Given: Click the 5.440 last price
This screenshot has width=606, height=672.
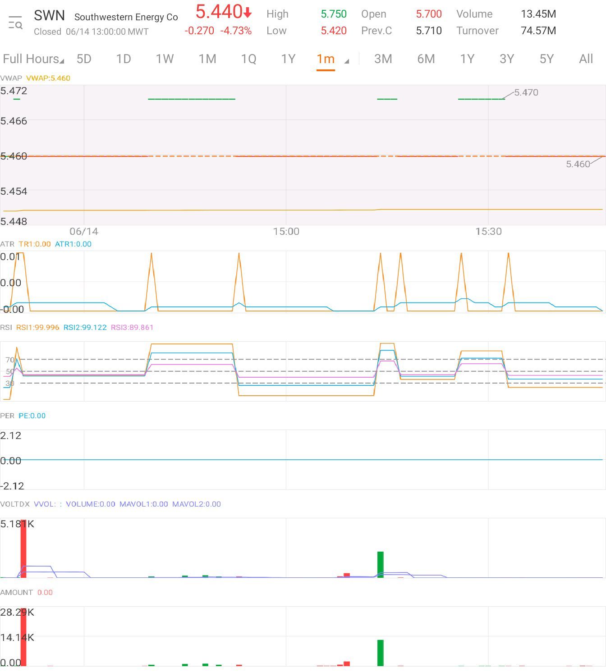Looking at the screenshot, I should pos(219,12).
